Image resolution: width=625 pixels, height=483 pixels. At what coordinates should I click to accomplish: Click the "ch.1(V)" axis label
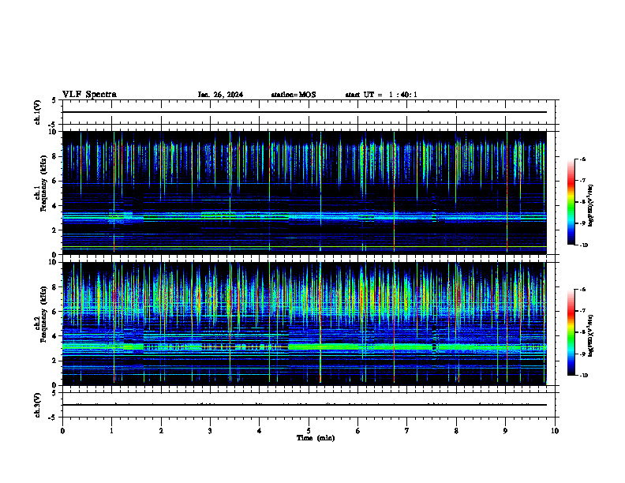tap(38, 112)
